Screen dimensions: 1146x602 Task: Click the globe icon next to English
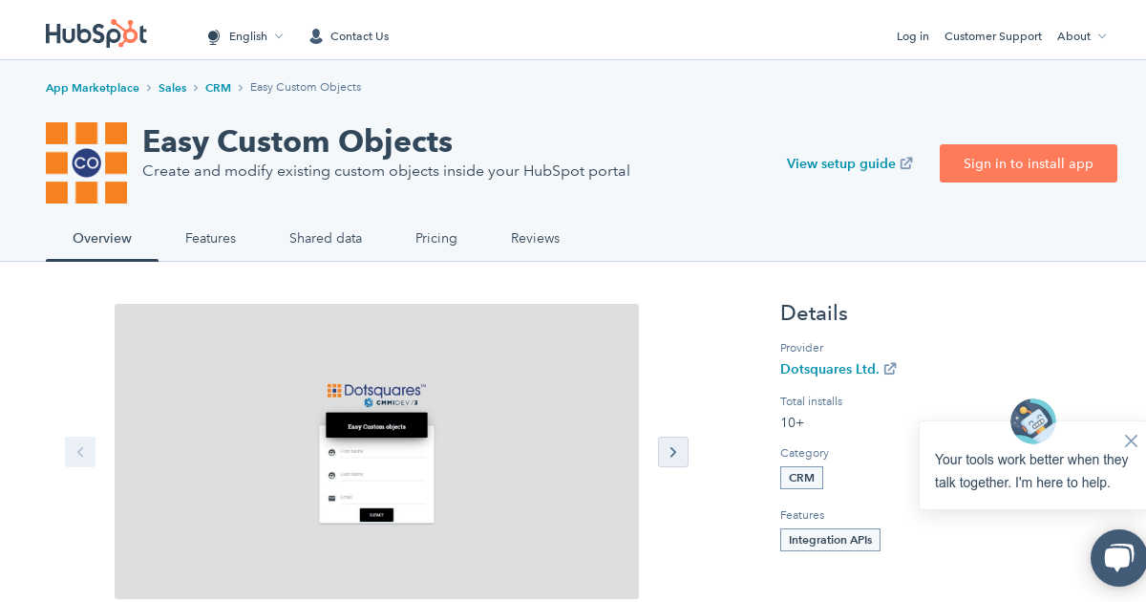point(214,36)
